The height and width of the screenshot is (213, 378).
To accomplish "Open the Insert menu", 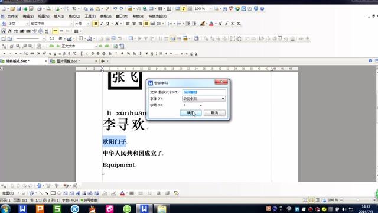I will tap(58, 17).
